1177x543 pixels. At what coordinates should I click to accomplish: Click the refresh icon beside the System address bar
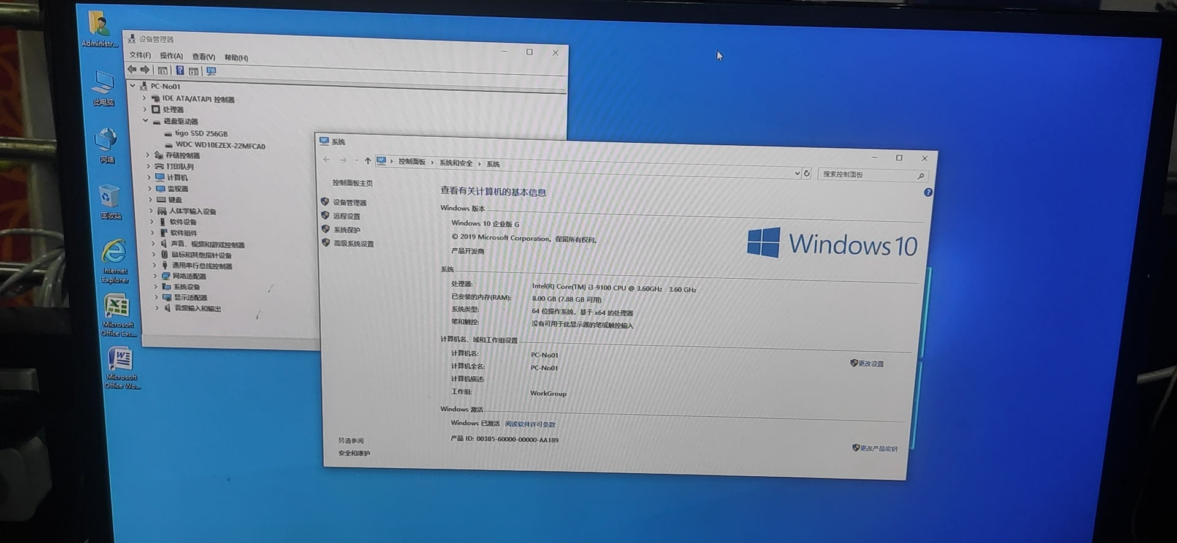click(807, 173)
